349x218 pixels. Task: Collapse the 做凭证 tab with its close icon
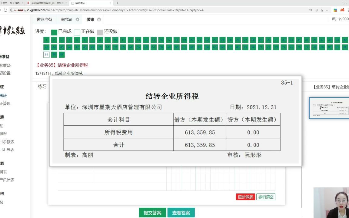pos(78,19)
